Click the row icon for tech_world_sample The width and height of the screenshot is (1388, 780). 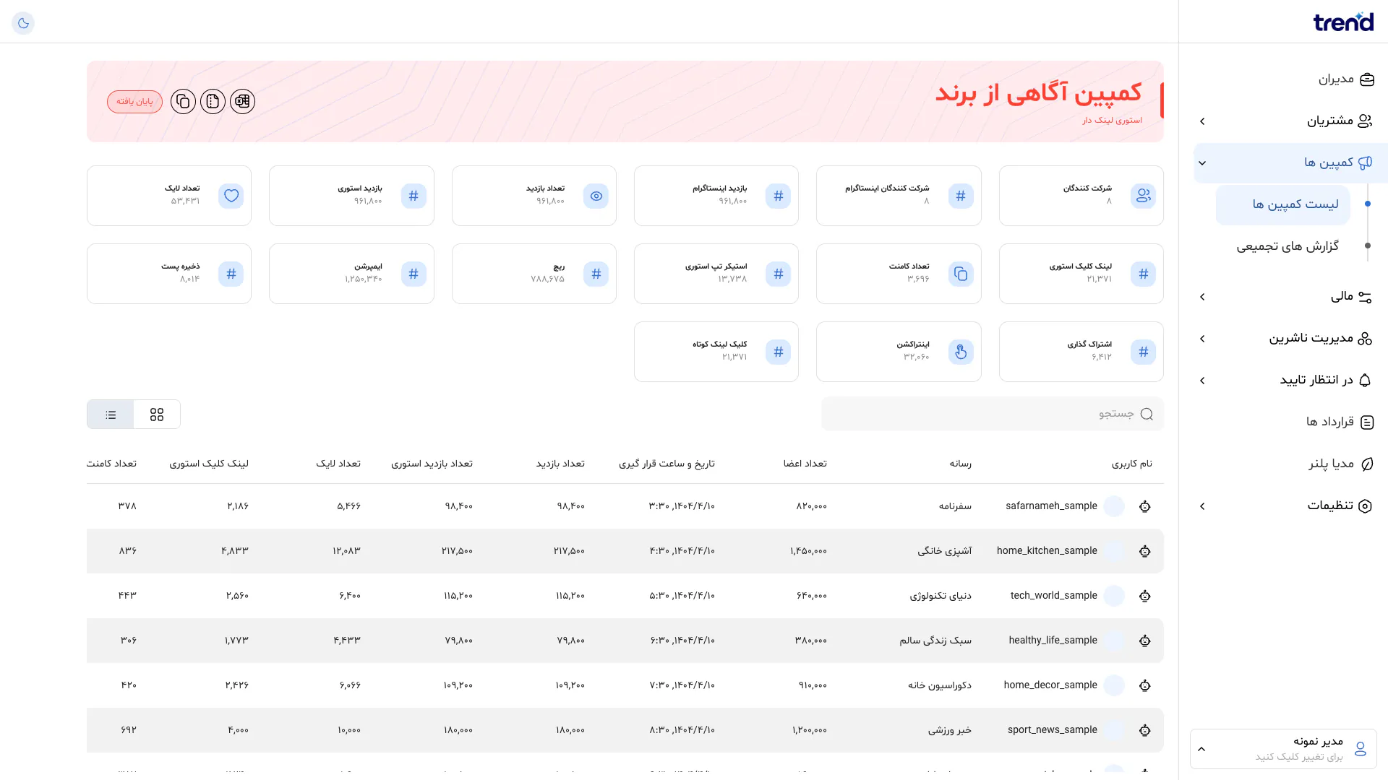point(1144,596)
